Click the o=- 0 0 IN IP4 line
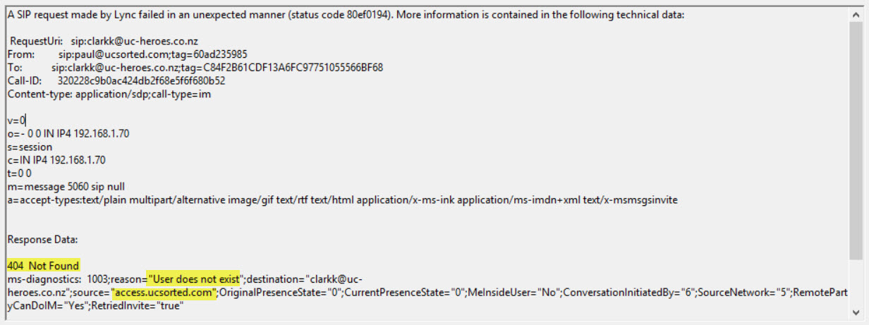Image resolution: width=869 pixels, height=325 pixels. pyautogui.click(x=68, y=134)
